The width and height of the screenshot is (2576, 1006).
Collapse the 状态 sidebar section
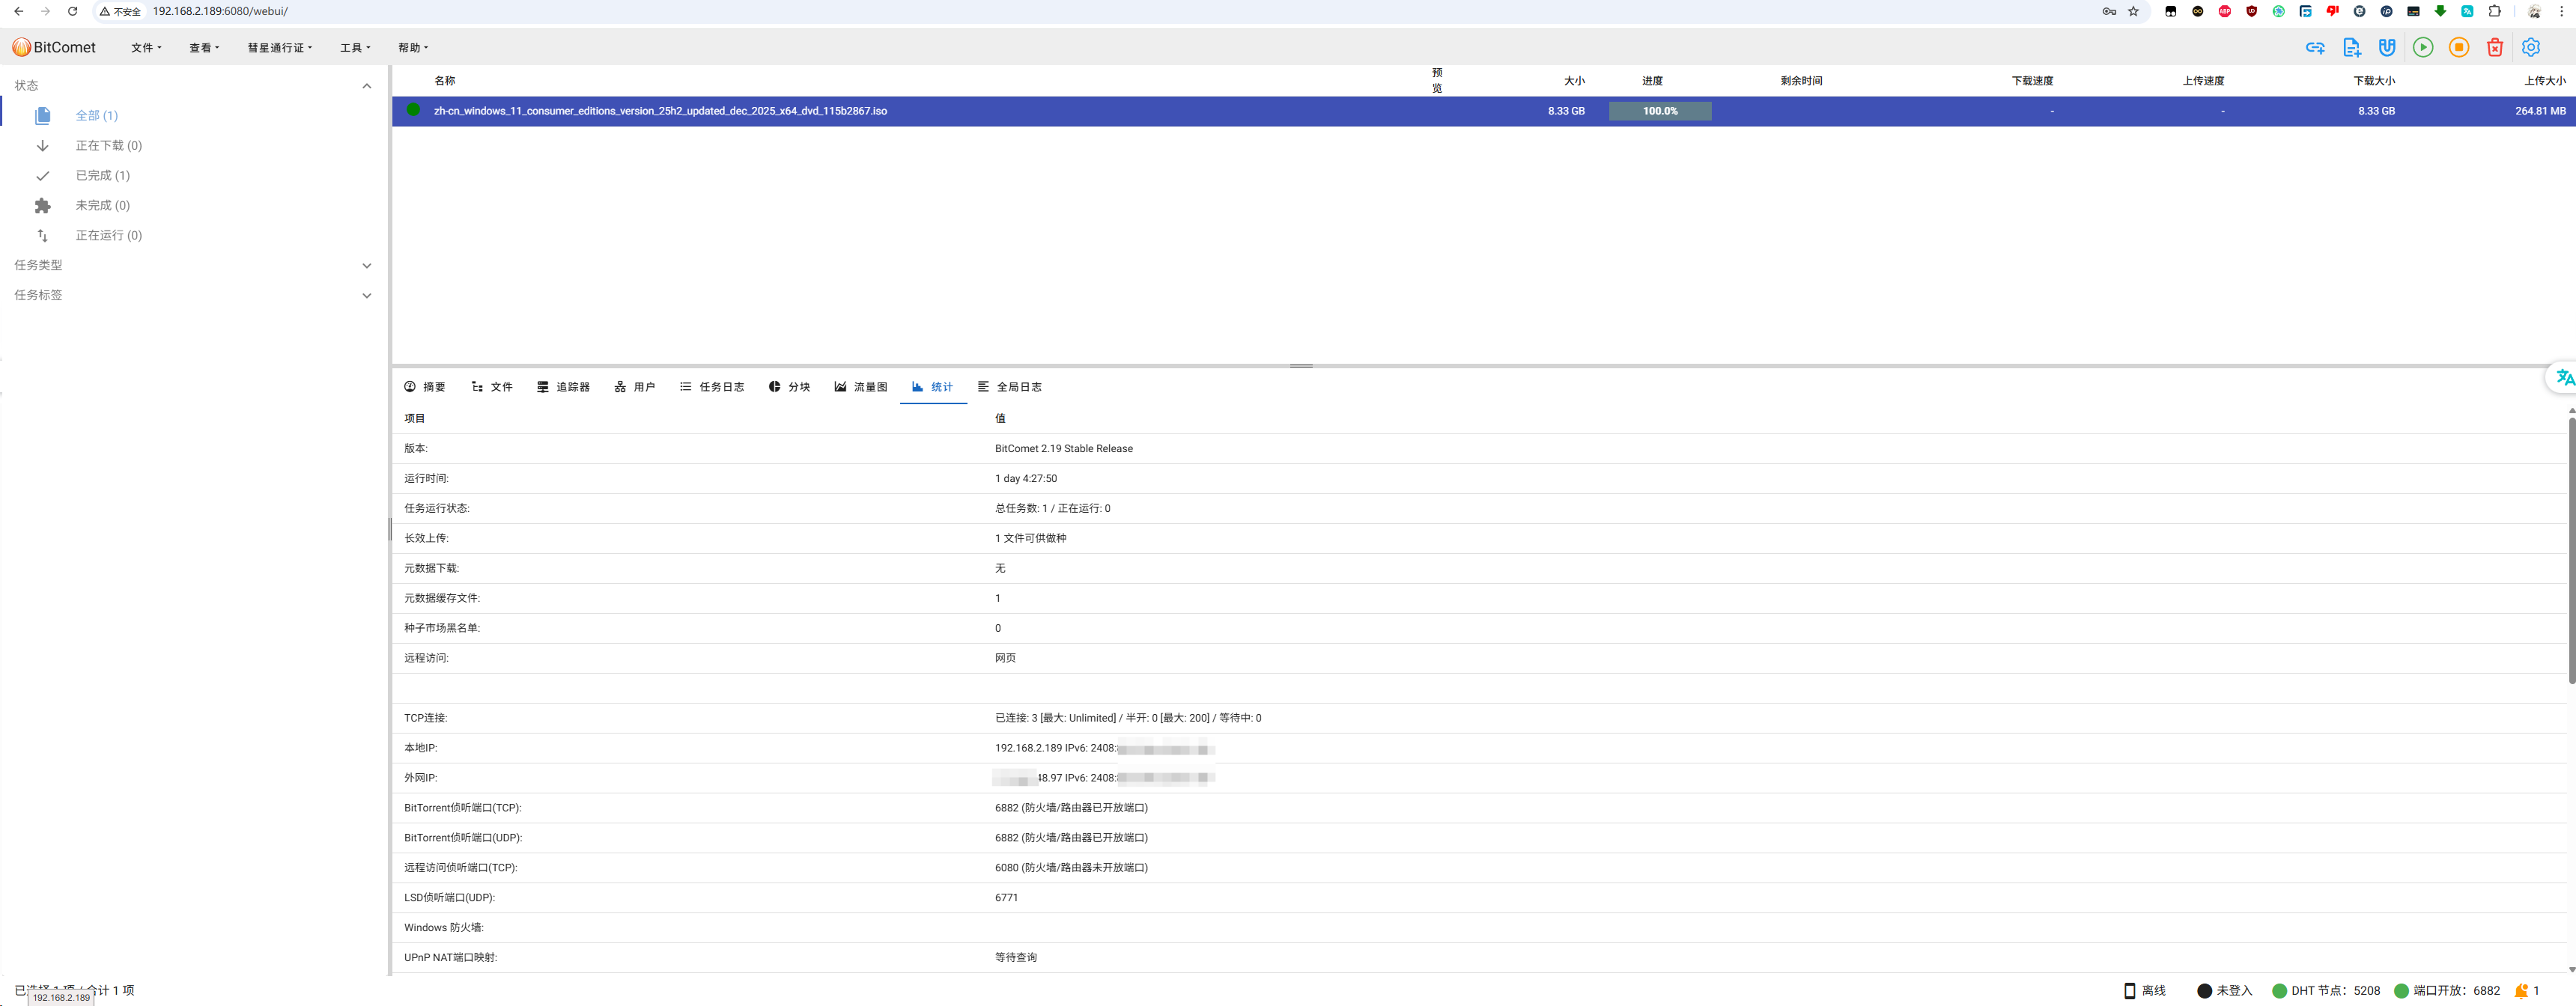[x=366, y=86]
